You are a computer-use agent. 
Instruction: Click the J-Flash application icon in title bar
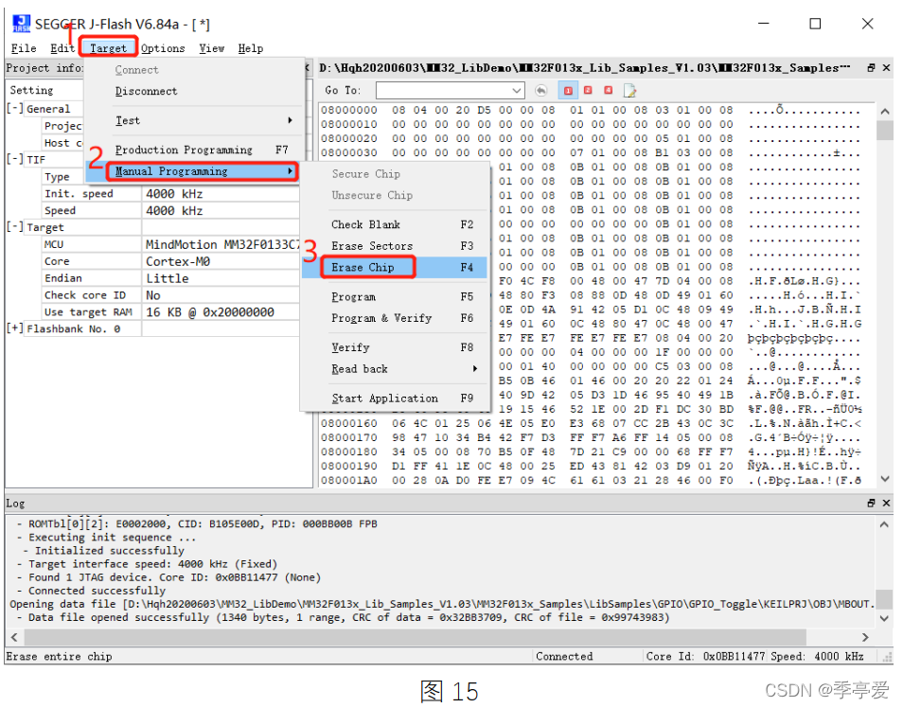point(21,24)
